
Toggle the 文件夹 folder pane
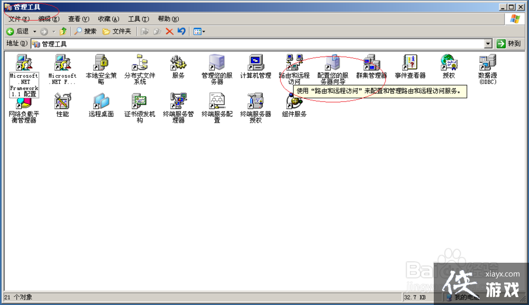click(x=117, y=31)
